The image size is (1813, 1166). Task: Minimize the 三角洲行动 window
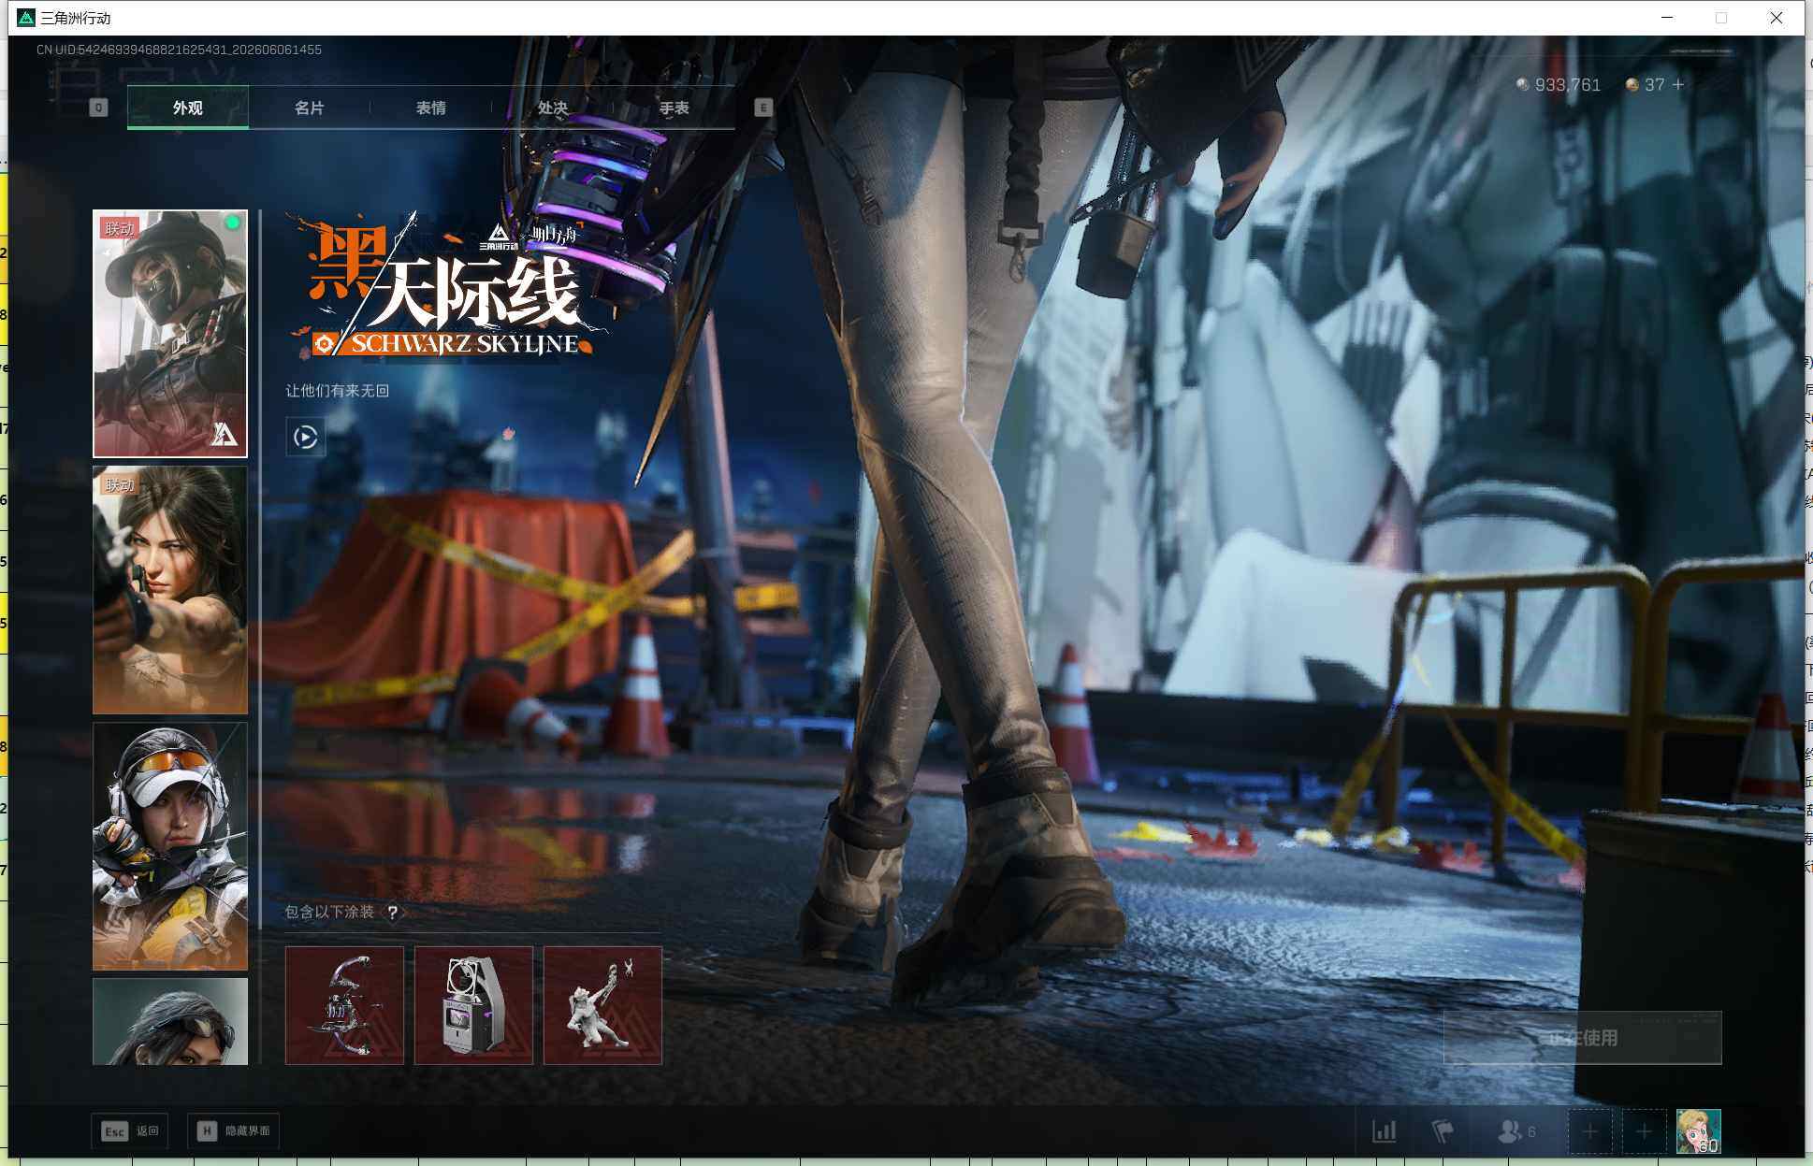coord(1667,18)
